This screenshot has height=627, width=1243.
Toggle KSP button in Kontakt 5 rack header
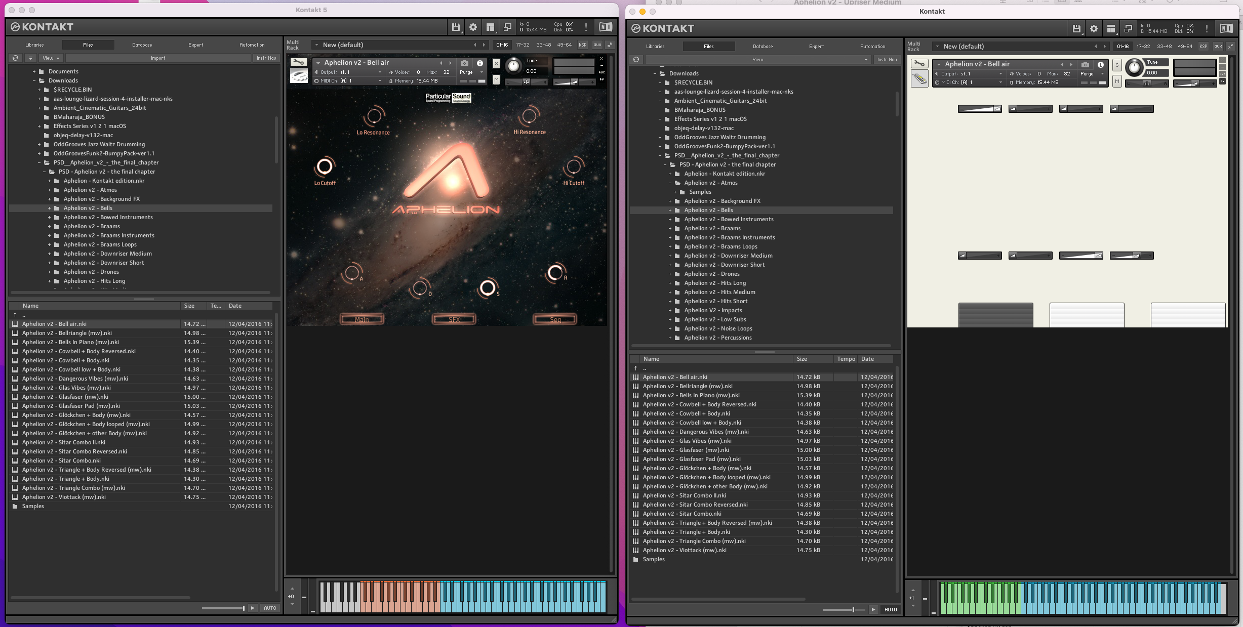(583, 45)
